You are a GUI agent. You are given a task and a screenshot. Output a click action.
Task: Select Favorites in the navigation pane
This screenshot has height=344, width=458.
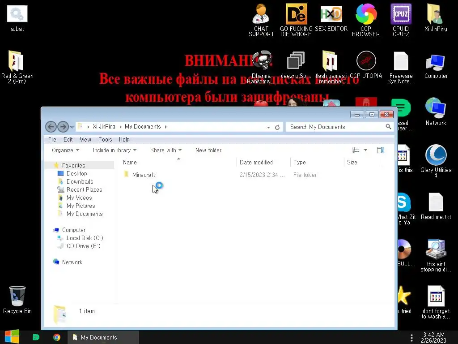pos(73,166)
